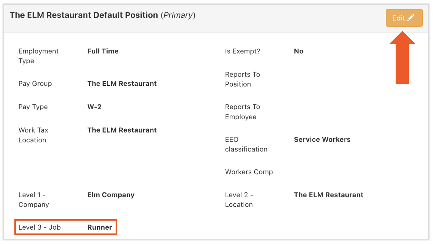Click the Edit button
Screen dimensions: 433x244
click(x=404, y=18)
